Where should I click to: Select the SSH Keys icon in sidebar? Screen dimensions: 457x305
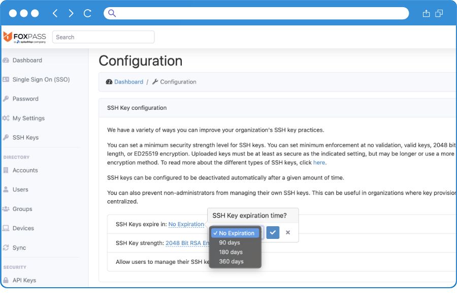click(x=7, y=137)
